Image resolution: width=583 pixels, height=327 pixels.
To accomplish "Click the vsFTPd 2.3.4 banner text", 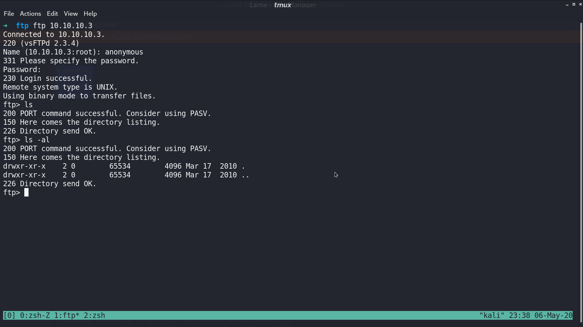I will pos(50,43).
